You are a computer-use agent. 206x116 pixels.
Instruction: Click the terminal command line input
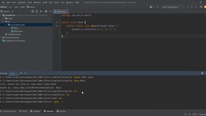(60, 102)
